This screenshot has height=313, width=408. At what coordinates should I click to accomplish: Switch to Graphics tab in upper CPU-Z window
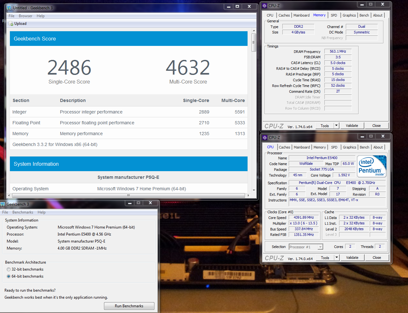click(x=349, y=15)
